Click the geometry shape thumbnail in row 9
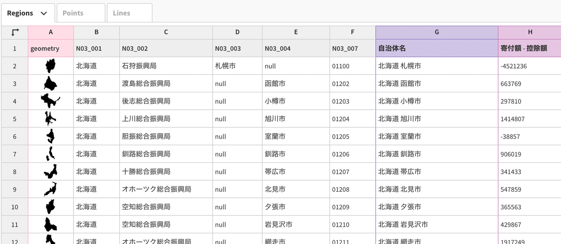Viewport: 561px width, 244px height. tap(50, 189)
